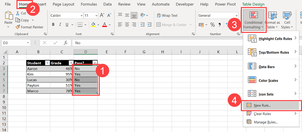Click the Borders icon
This screenshot has width=302, height=132.
pos(80,25)
